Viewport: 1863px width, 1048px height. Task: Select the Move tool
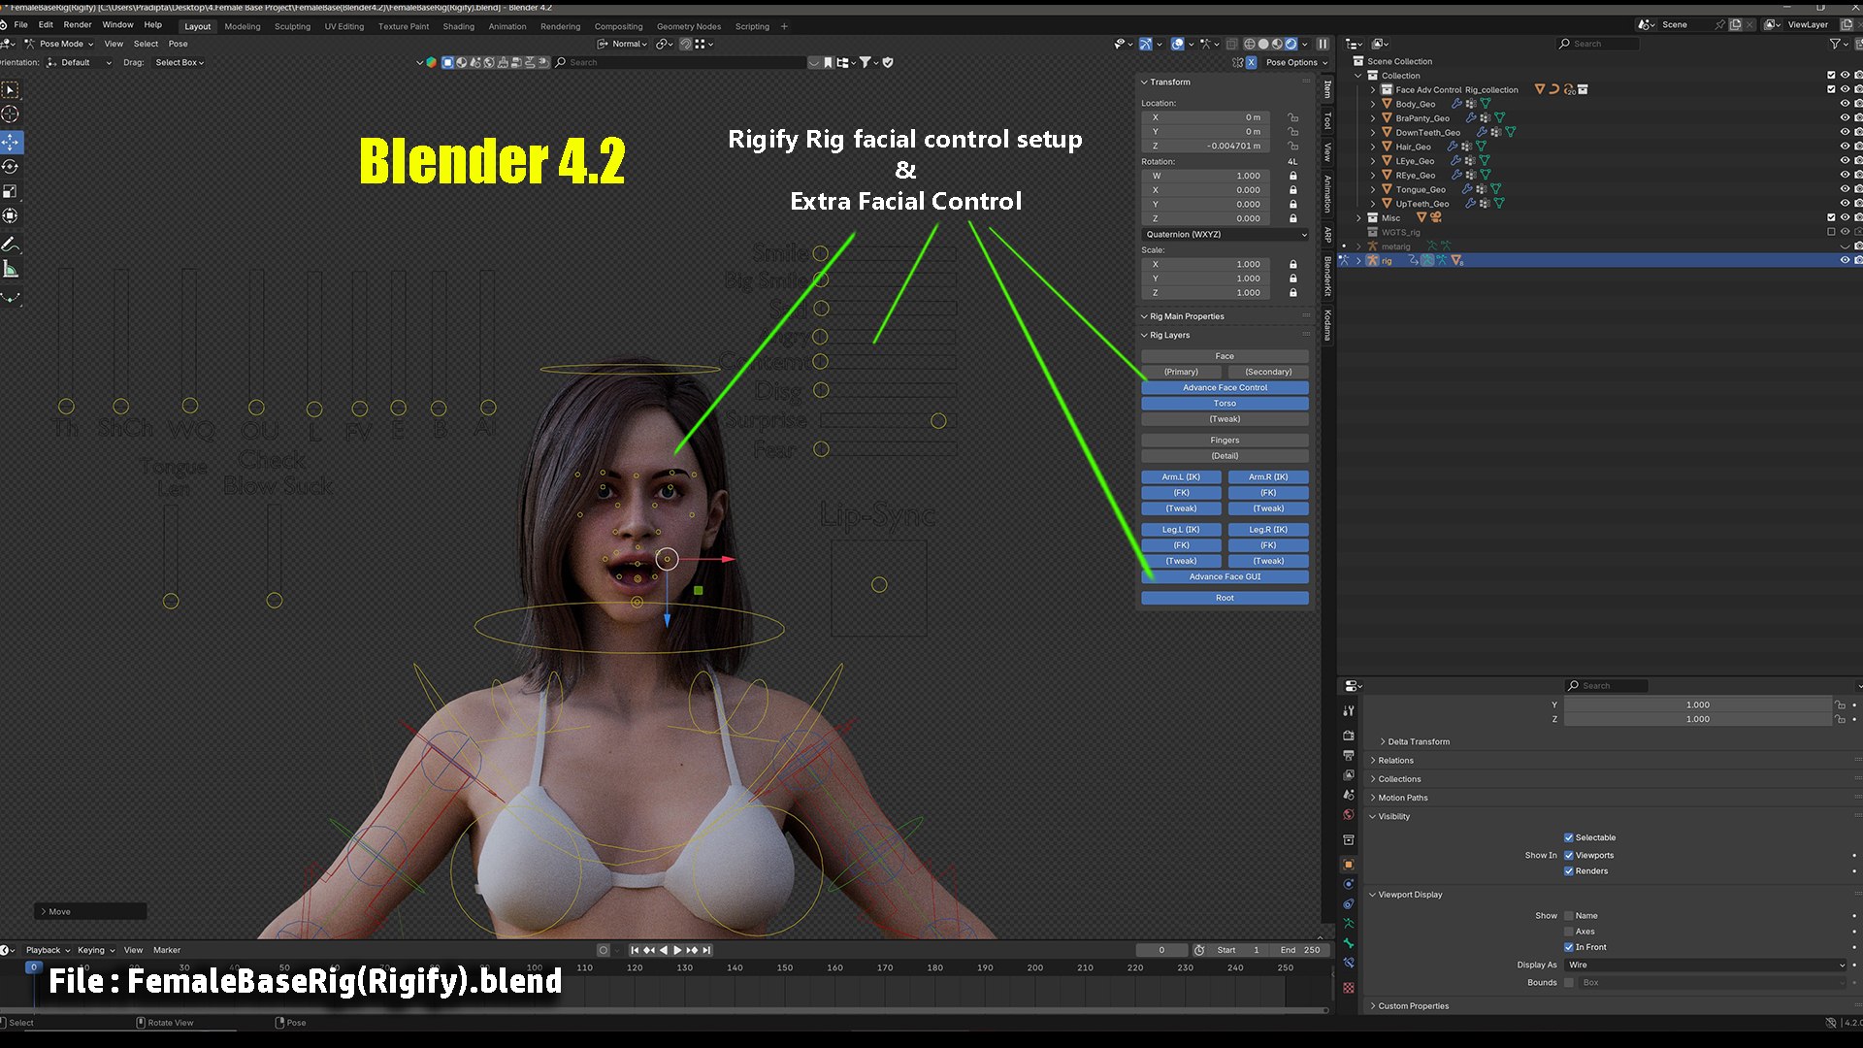11,143
